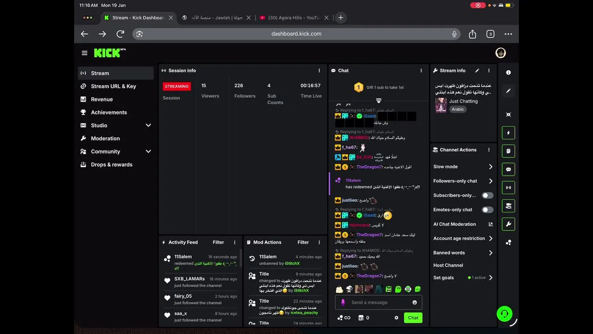Open Stream URL & Key page
Viewport: 593px width, 334px height.
(116, 86)
